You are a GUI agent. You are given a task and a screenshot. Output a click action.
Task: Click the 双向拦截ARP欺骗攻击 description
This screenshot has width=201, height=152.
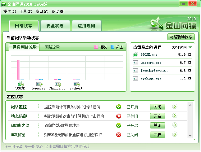(x=62, y=125)
